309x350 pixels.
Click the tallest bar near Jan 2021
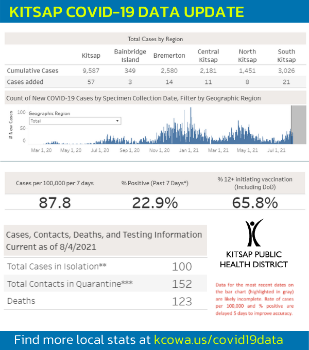pos(191,126)
